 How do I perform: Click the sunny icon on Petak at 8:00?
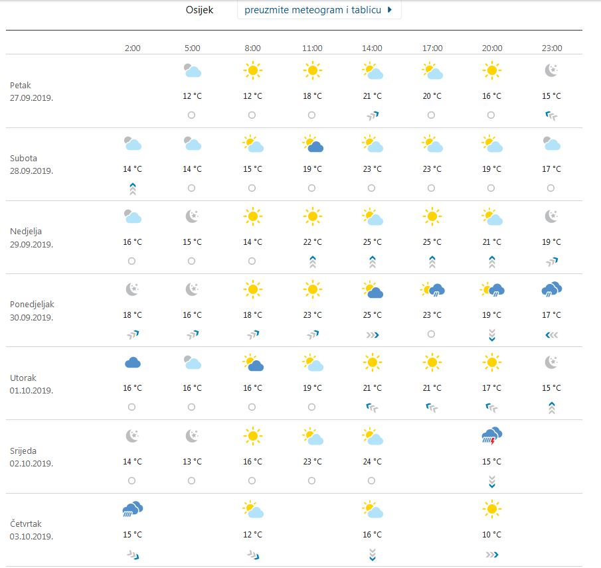[252, 70]
